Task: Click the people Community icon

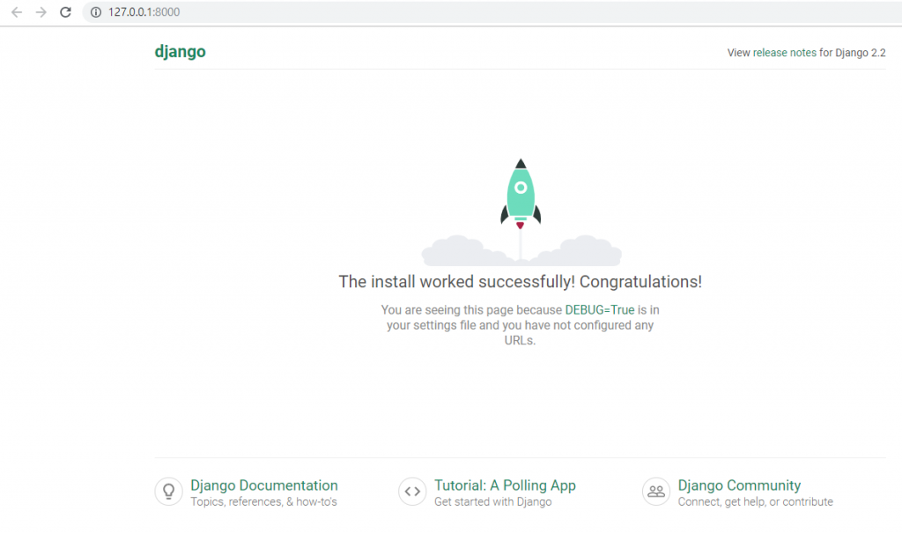Action: (x=655, y=492)
